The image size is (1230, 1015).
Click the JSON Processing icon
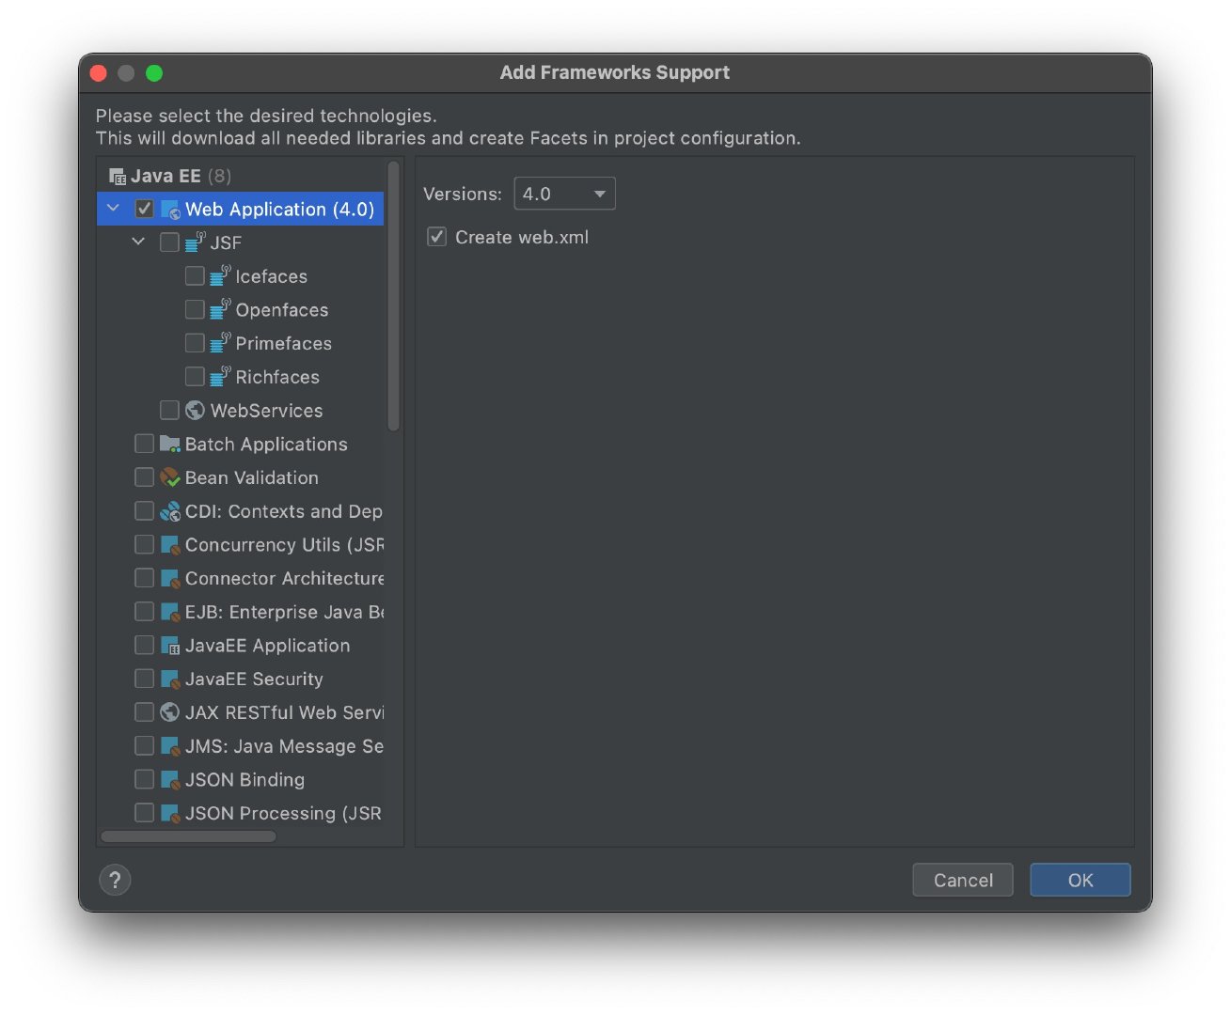pyautogui.click(x=170, y=813)
